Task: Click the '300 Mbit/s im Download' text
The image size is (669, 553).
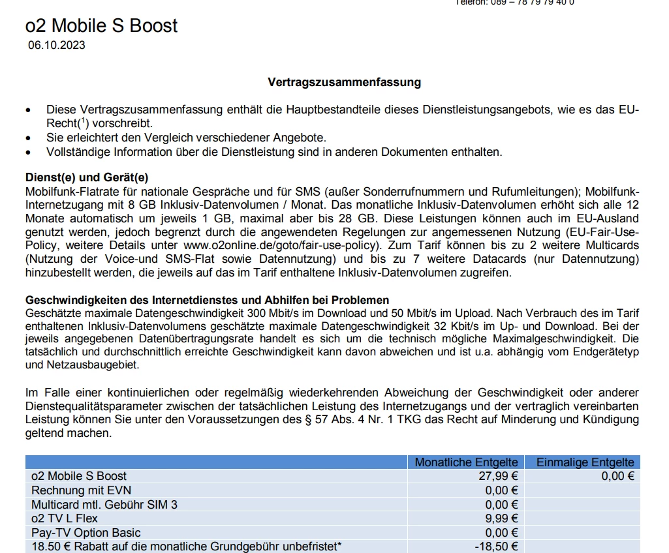Action: pyautogui.click(x=307, y=314)
